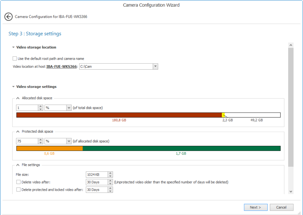This screenshot has height=215, width=303.
Task: Open the video location path dropdown
Action: [x=156, y=67]
